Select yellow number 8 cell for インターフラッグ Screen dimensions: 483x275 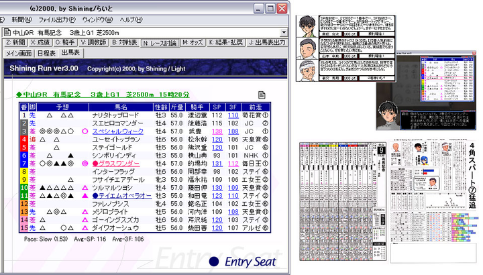tap(24, 172)
